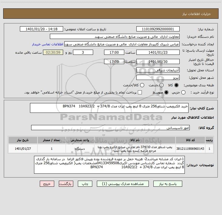Click the نام کالا column header

tap(135, 140)
